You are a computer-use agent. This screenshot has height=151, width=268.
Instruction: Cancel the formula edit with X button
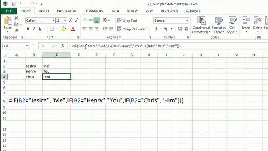(x=43, y=46)
